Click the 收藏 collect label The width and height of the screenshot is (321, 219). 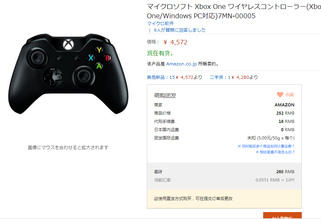tap(290, 95)
